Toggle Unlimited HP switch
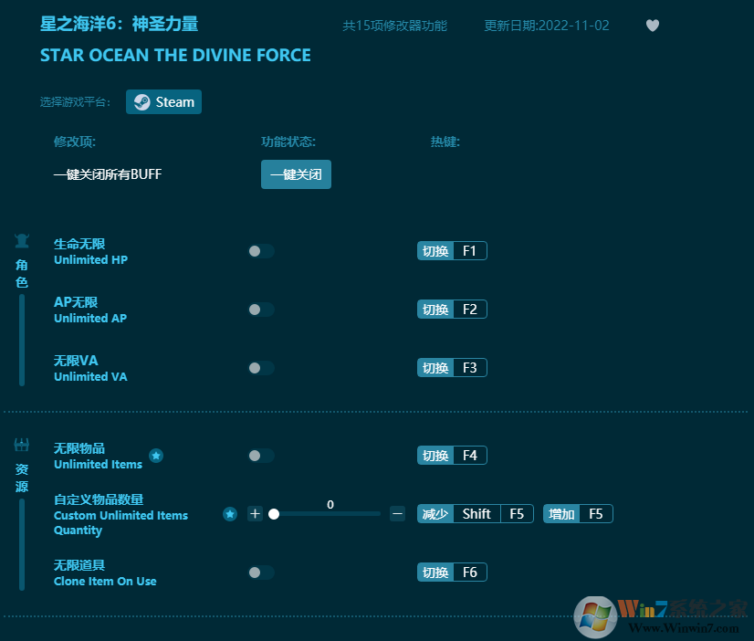 tap(261, 251)
